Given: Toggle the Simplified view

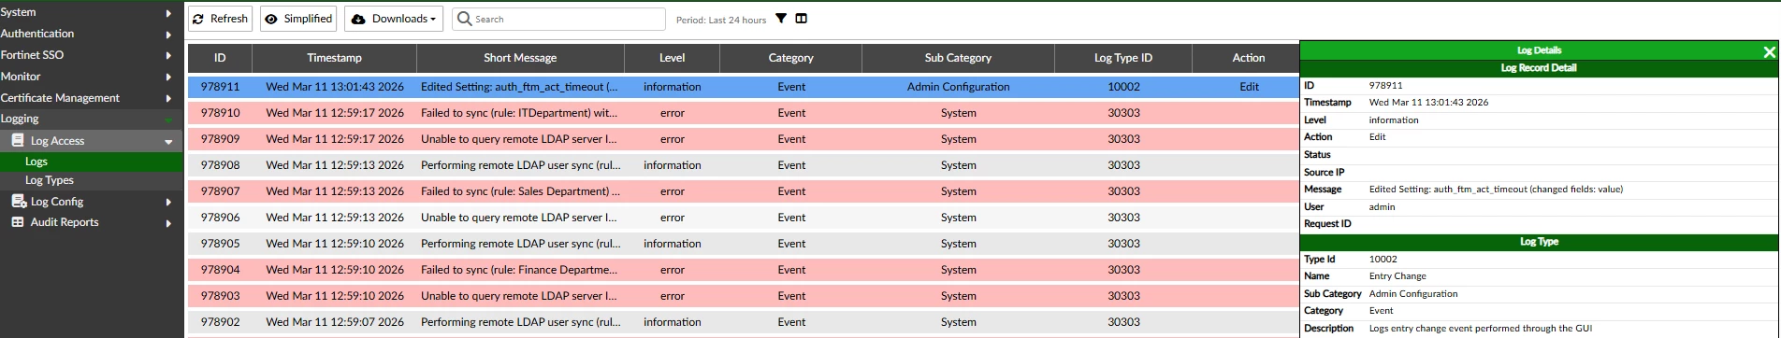Looking at the screenshot, I should pos(297,19).
